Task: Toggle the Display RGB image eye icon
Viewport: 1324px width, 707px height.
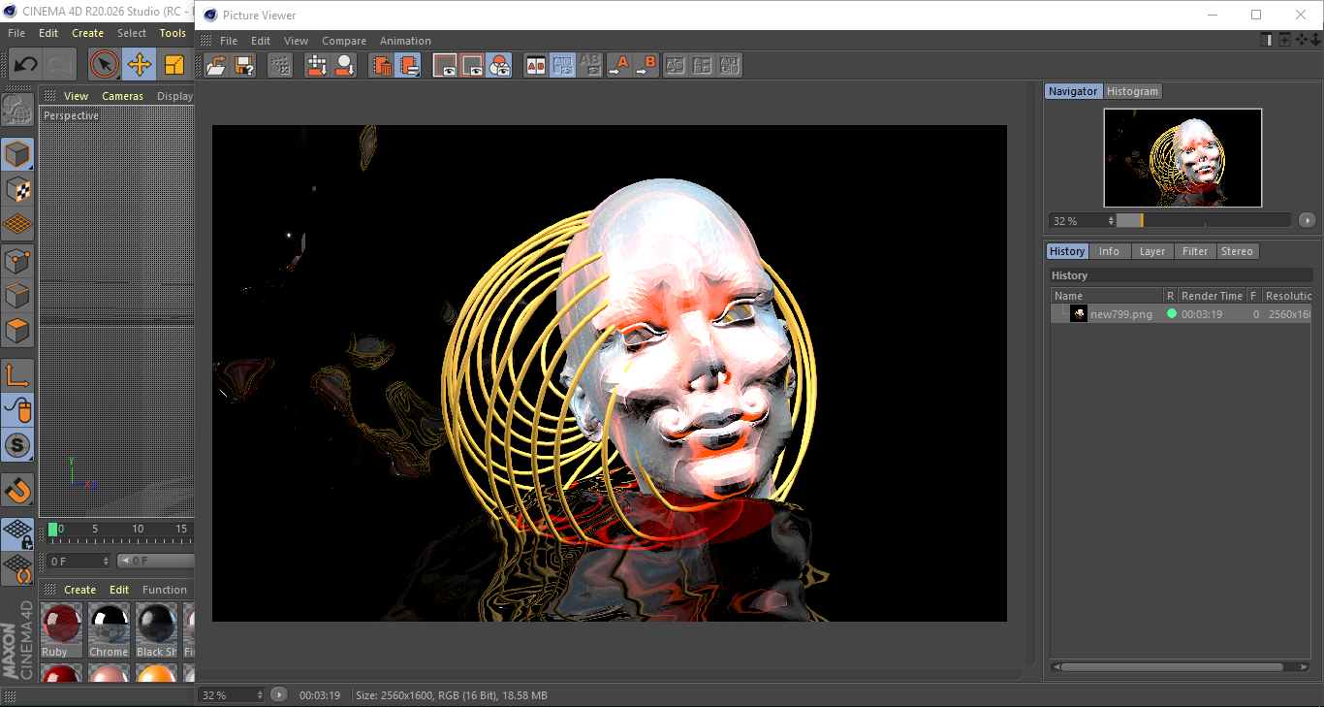Action: click(445, 65)
